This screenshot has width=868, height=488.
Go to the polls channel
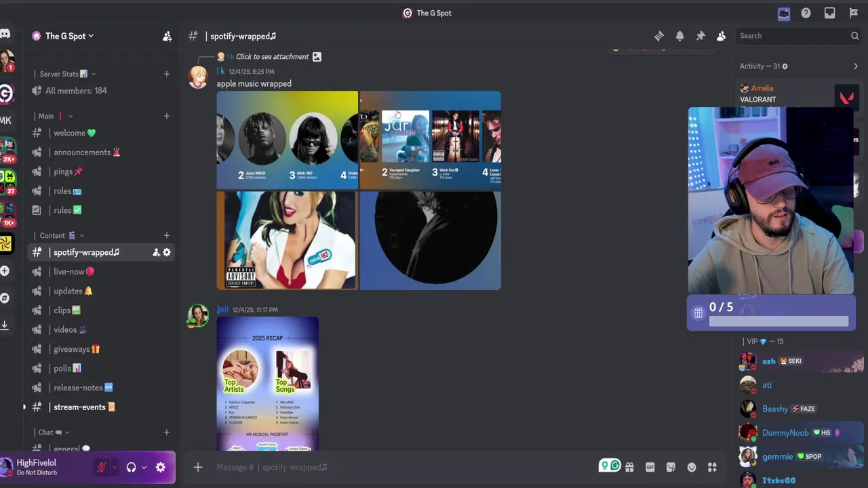[x=102, y=368]
